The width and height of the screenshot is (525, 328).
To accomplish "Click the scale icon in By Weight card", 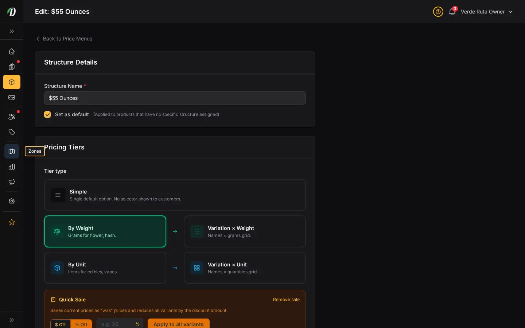I will (57, 231).
